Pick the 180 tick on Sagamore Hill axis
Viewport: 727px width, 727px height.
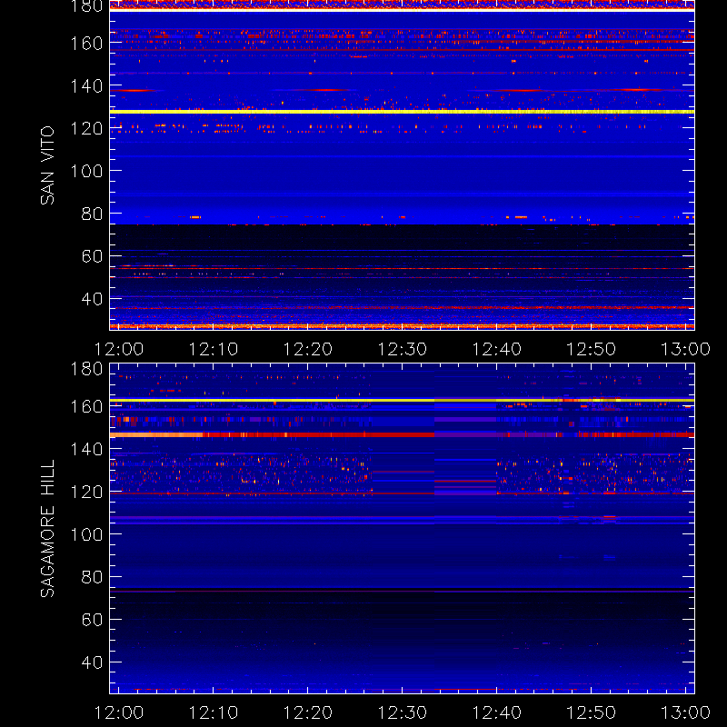click(x=86, y=369)
